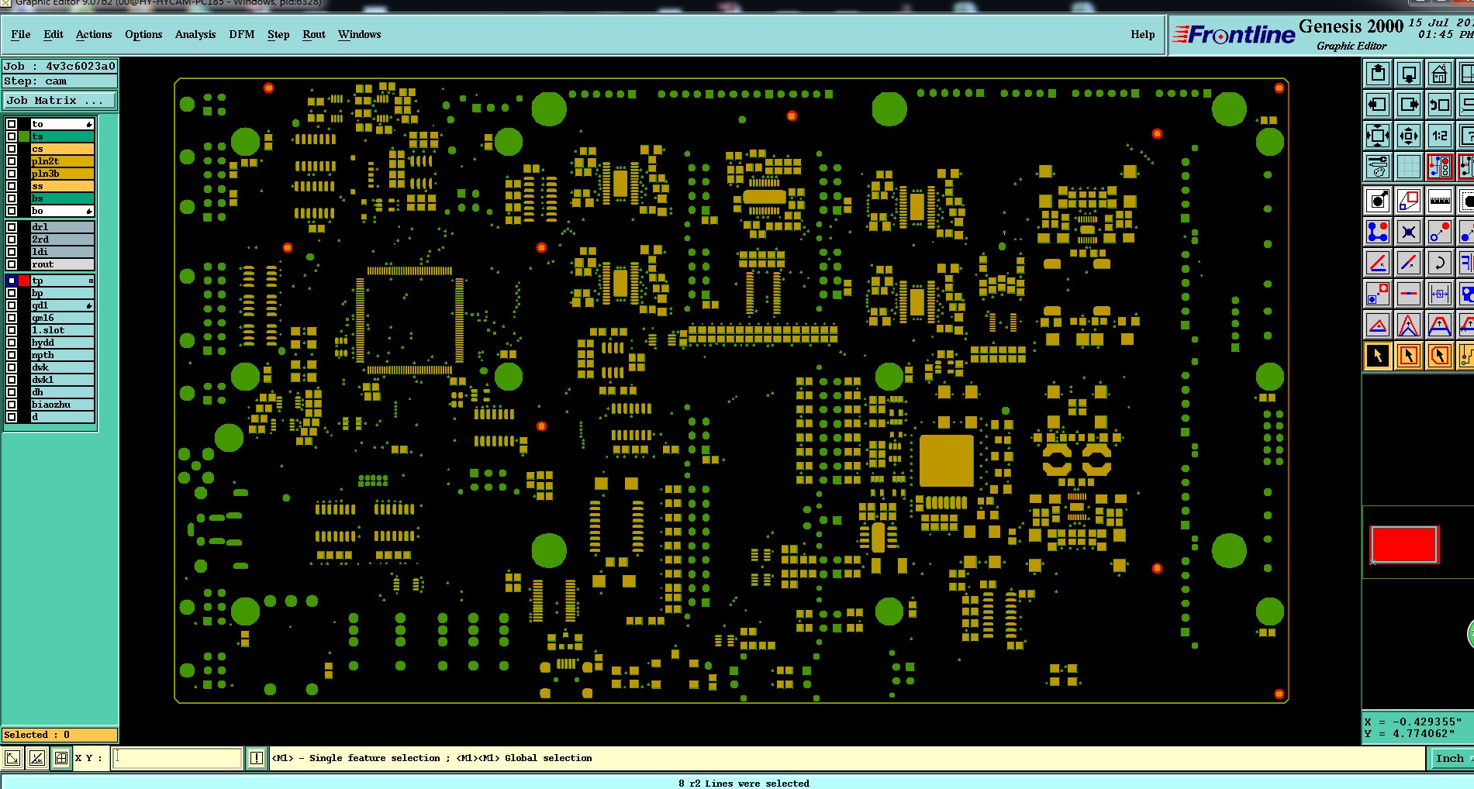Select the red-blue angled line edit icon
Viewport: 1474px width, 789px height.
point(1378,264)
